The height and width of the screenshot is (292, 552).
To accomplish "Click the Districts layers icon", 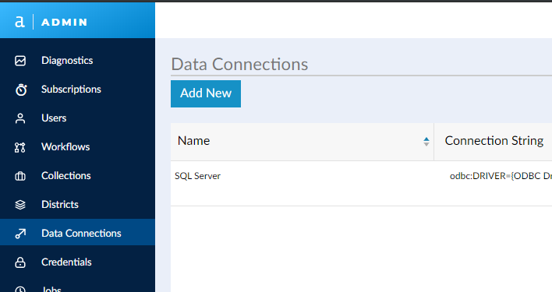I will [x=20, y=205].
